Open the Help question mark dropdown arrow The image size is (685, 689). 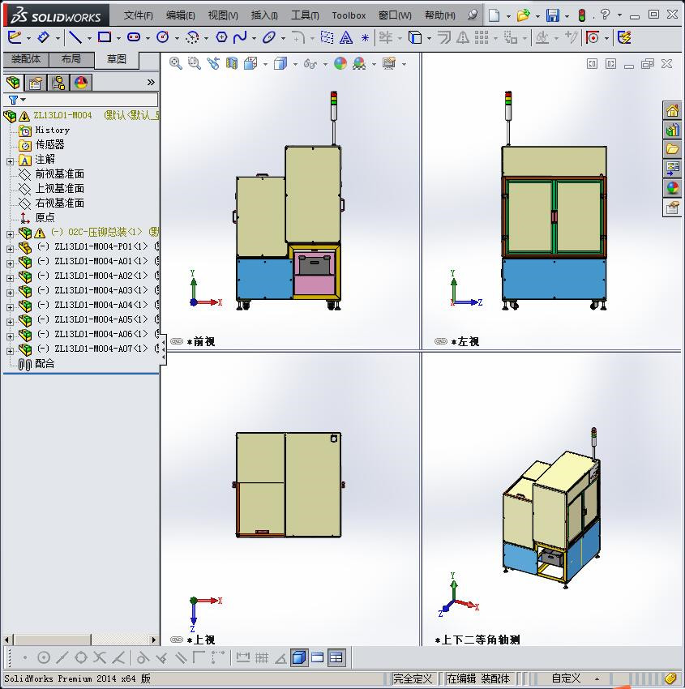619,15
